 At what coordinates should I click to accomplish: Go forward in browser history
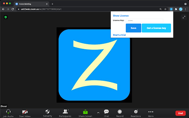click(x=8, y=9)
